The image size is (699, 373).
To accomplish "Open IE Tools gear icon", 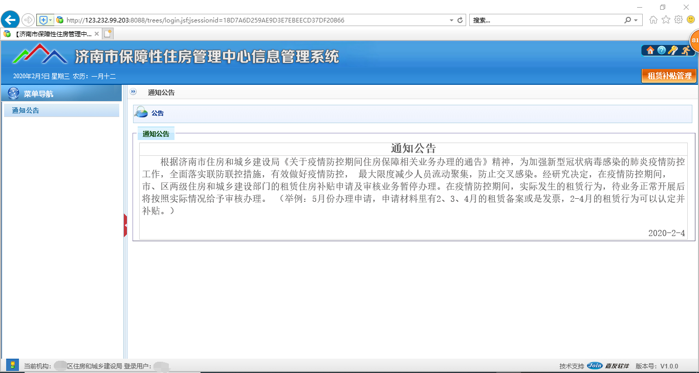I will (x=679, y=20).
